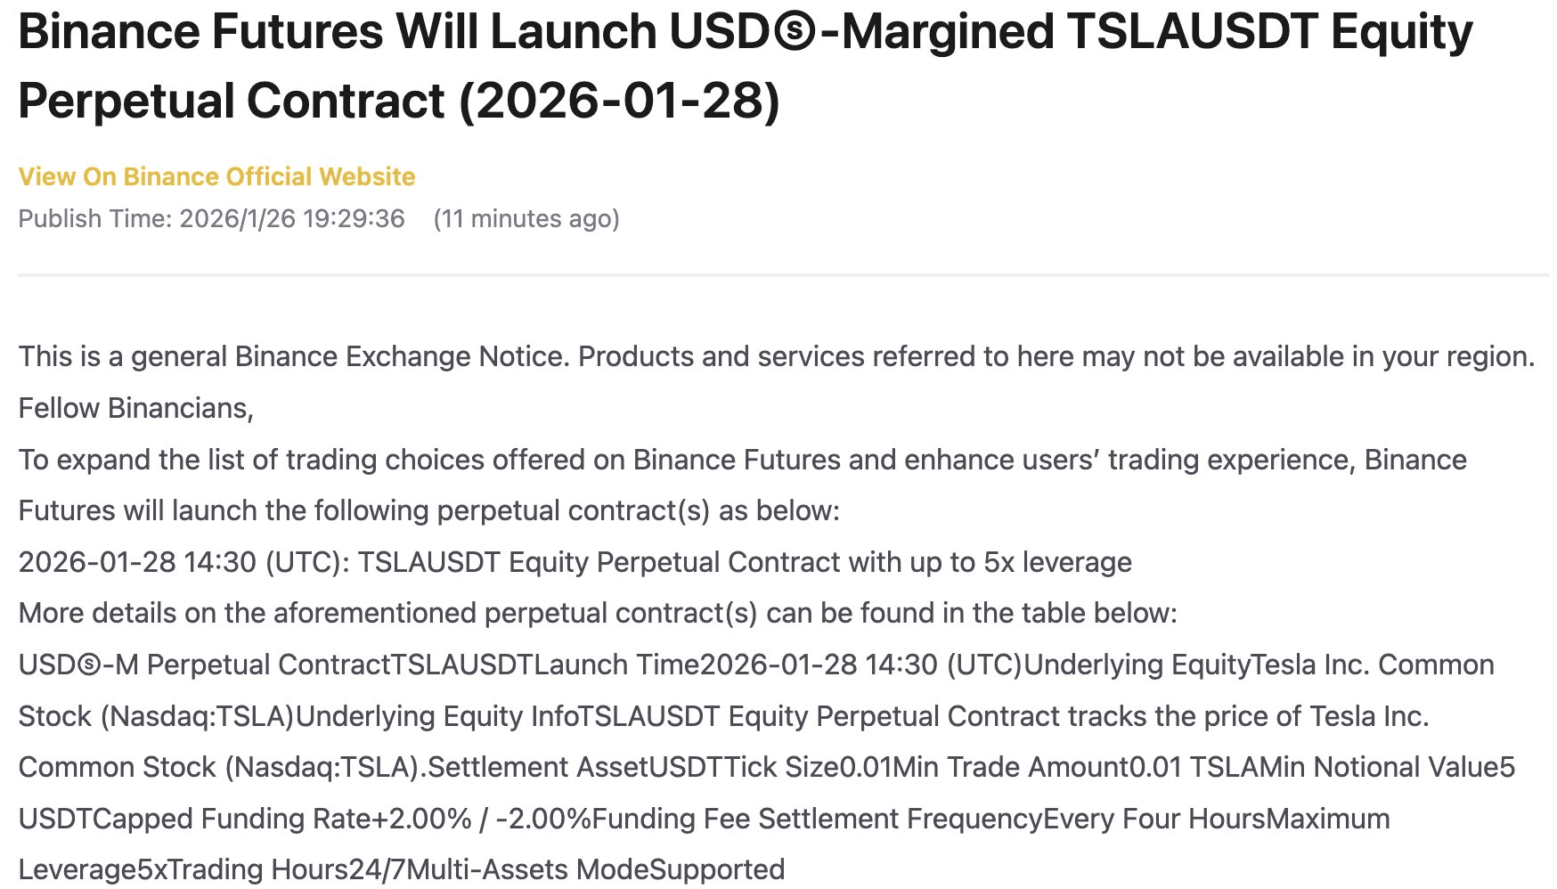Click the "USDⓈ-M Perpetual Contract" body text

(x=204, y=665)
